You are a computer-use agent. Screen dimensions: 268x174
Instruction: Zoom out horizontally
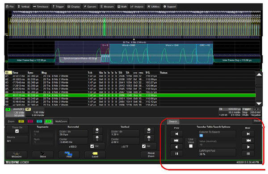click(x=97, y=131)
